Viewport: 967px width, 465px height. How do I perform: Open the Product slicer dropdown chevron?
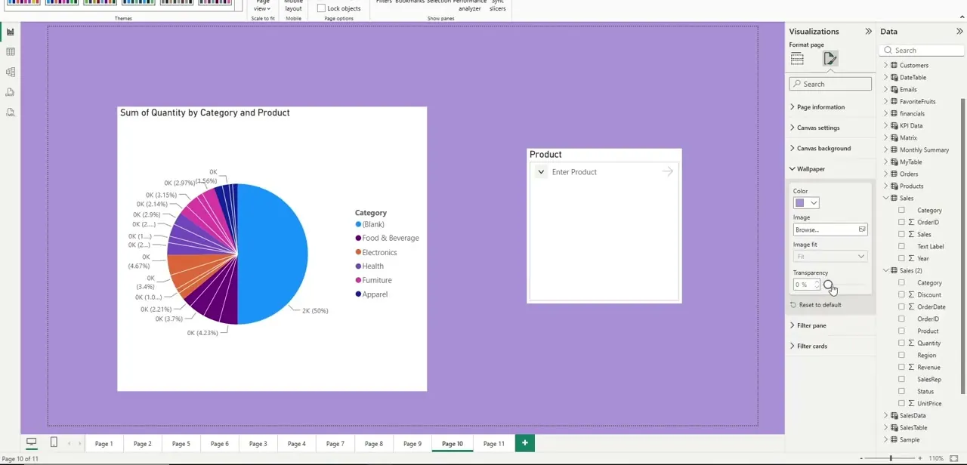(541, 172)
